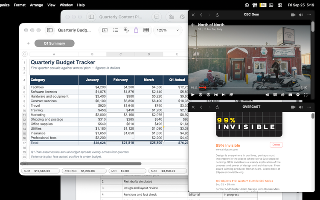This screenshot has width=320, height=200.
Task: Toggle closed captions in the player
Action: pyautogui.click(x=275, y=95)
